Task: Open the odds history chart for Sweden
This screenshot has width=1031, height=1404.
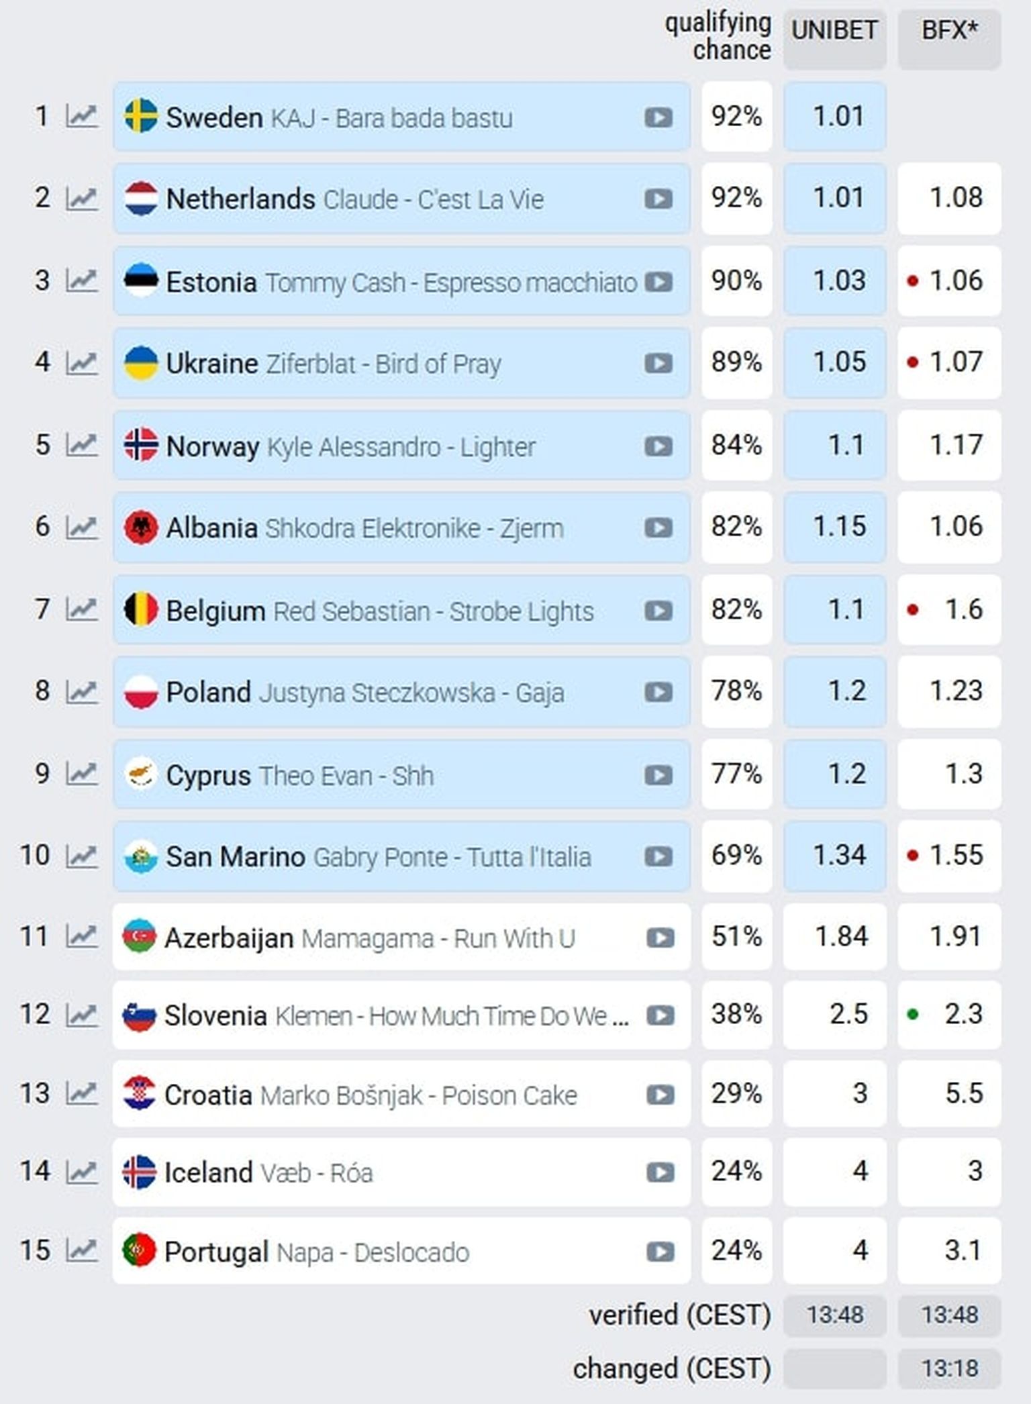Action: (81, 117)
